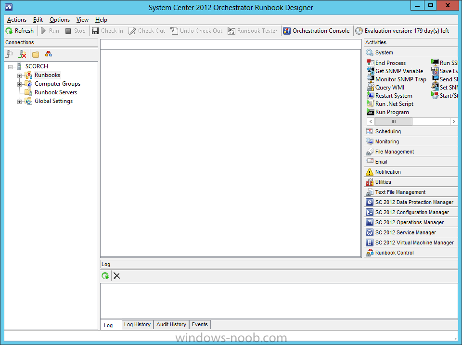Expand SC 2012 Data Protection Manager
The width and height of the screenshot is (462, 345).
[x=411, y=202]
